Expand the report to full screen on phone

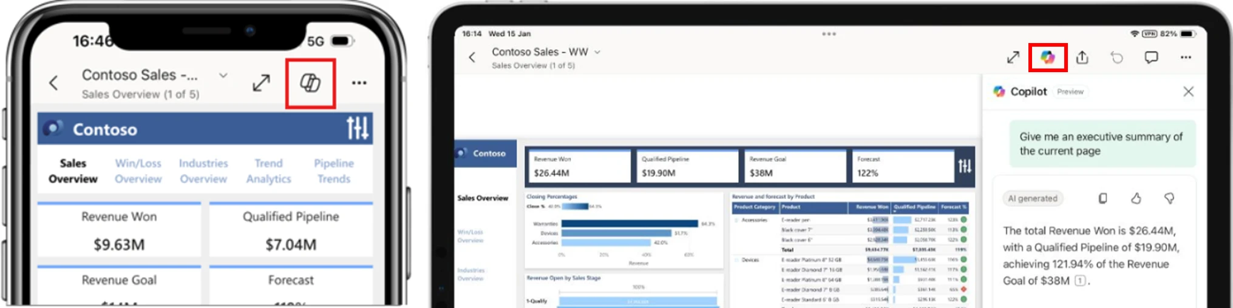(x=261, y=83)
